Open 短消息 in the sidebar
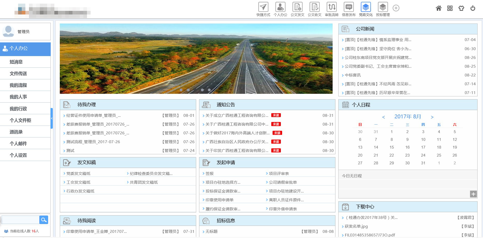Viewport: 483px width, 238px height. (16, 62)
